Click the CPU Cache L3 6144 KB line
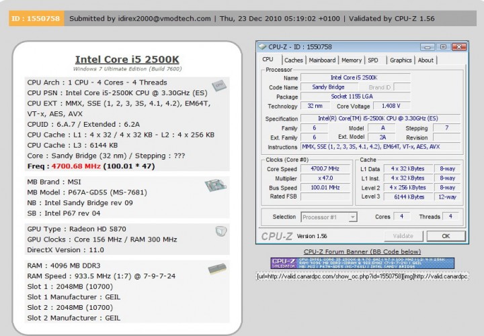Image resolution: width=484 pixels, height=336 pixels. point(73,146)
